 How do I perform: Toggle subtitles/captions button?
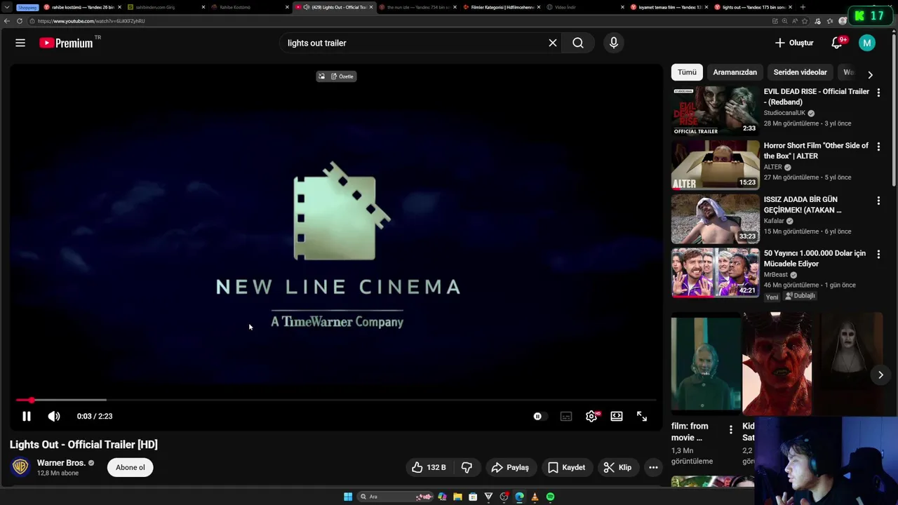(x=566, y=416)
